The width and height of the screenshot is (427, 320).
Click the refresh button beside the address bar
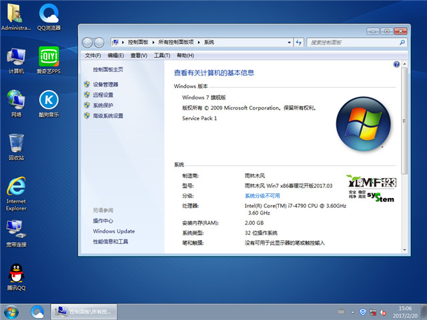(299, 43)
